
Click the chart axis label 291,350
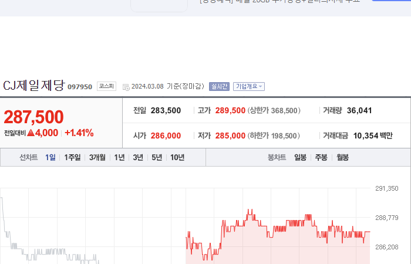386,188
